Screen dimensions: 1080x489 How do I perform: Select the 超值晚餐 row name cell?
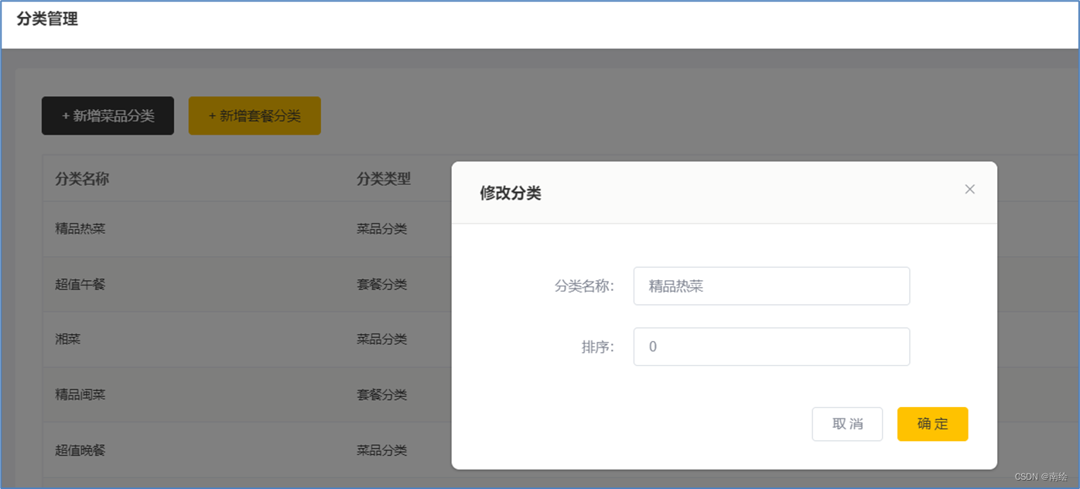point(80,450)
